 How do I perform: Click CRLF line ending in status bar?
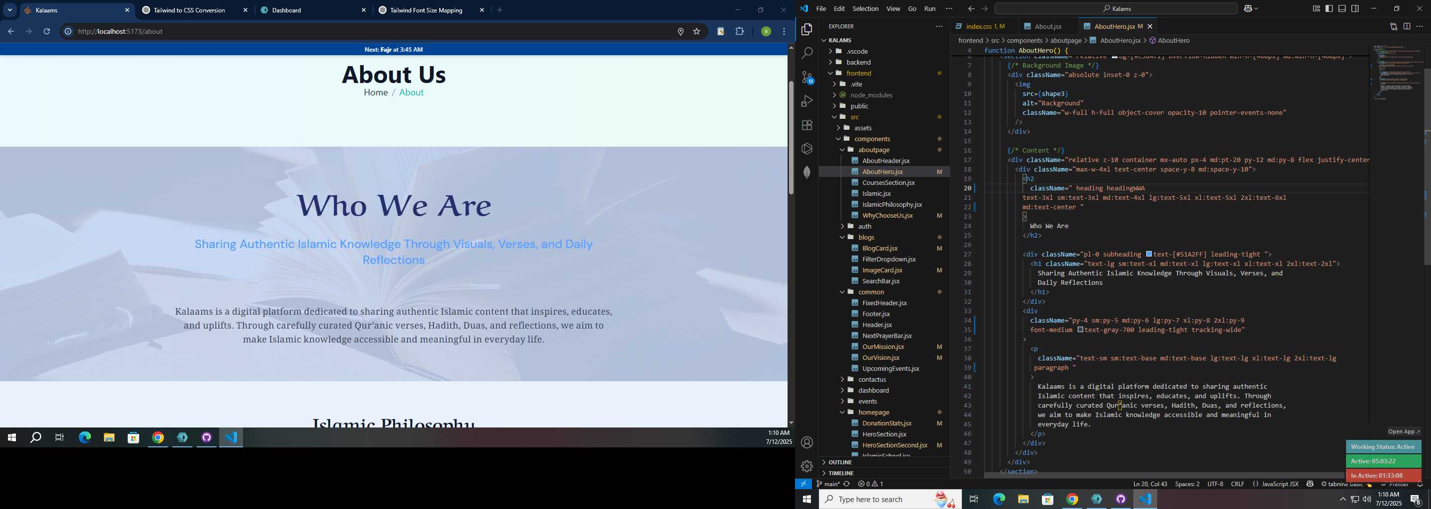click(1238, 484)
